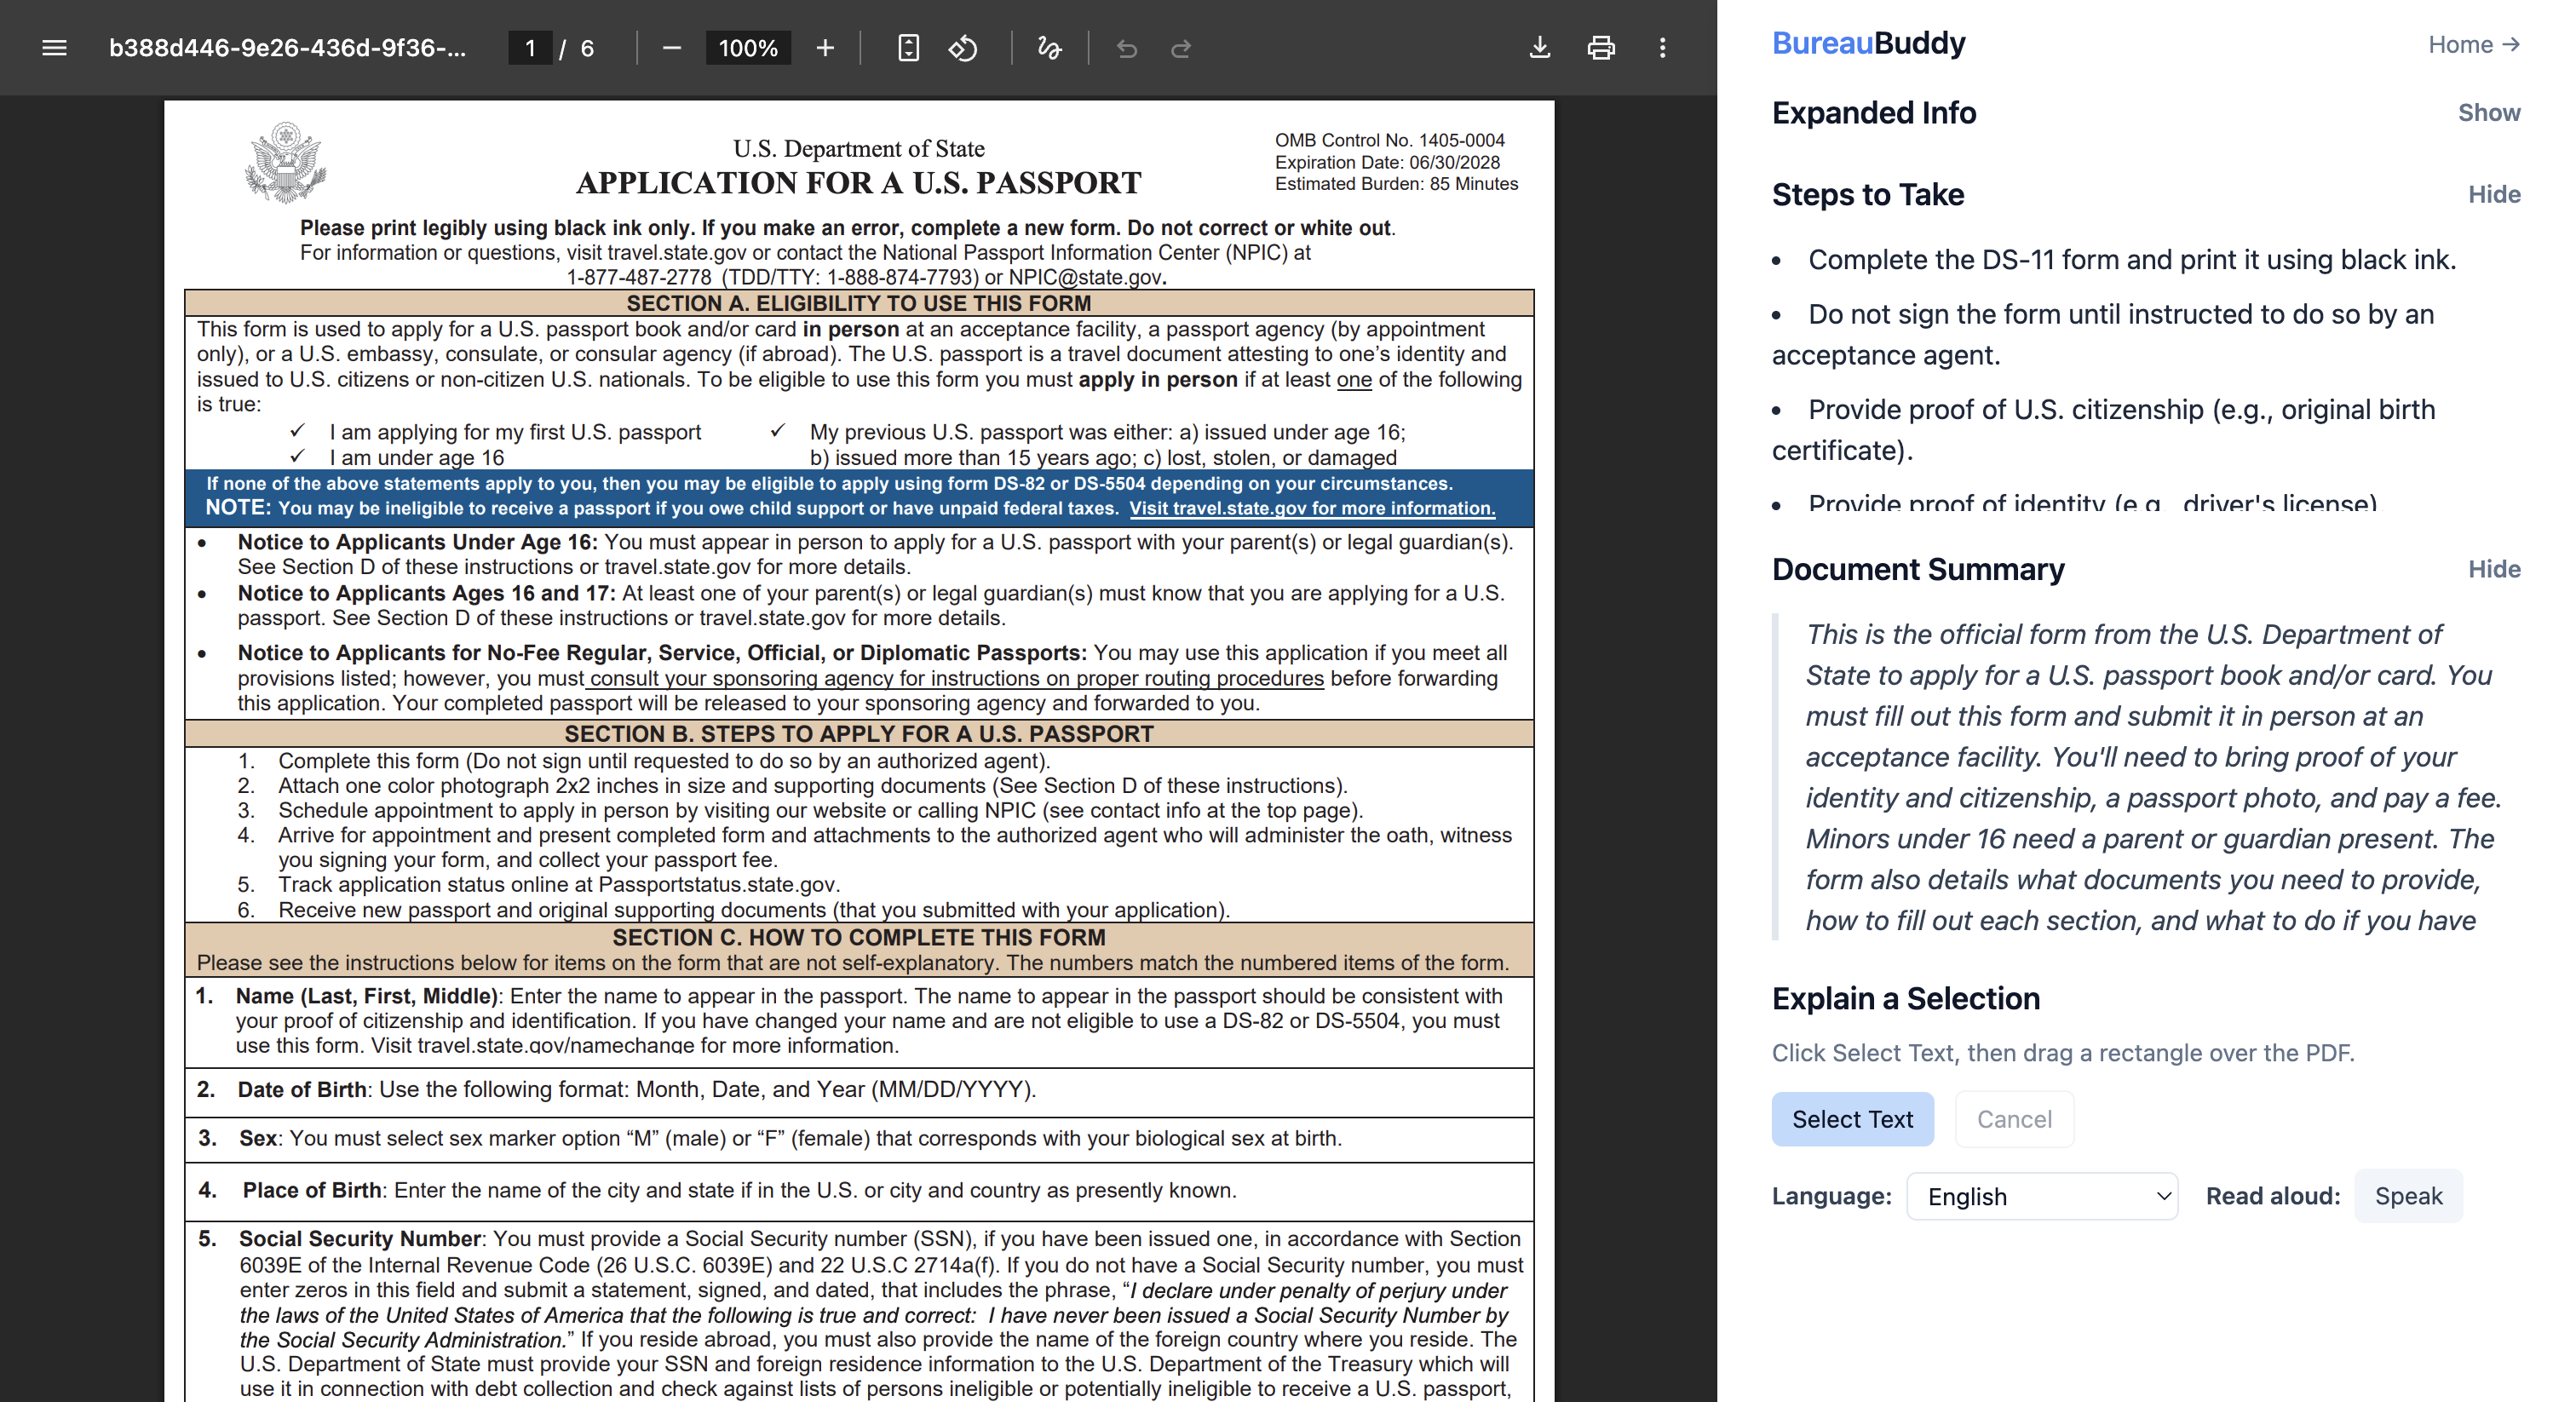Click the undo arrow in the toolbar

point(1127,48)
